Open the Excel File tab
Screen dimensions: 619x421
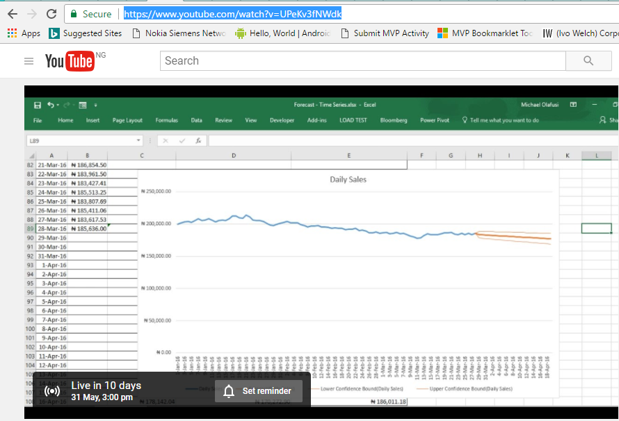click(x=38, y=120)
